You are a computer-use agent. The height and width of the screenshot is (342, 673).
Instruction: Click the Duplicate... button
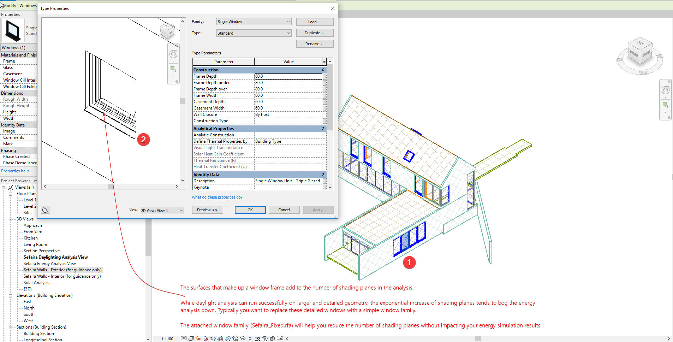[x=315, y=33]
